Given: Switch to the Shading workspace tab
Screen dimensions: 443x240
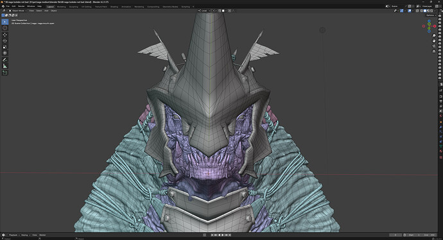Looking at the screenshot, I should (x=114, y=6).
